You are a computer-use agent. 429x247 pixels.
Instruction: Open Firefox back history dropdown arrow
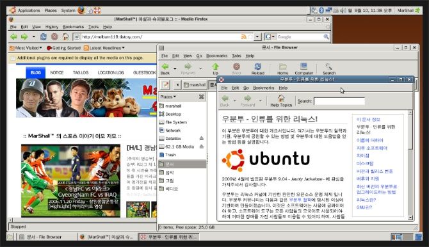point(34,36)
